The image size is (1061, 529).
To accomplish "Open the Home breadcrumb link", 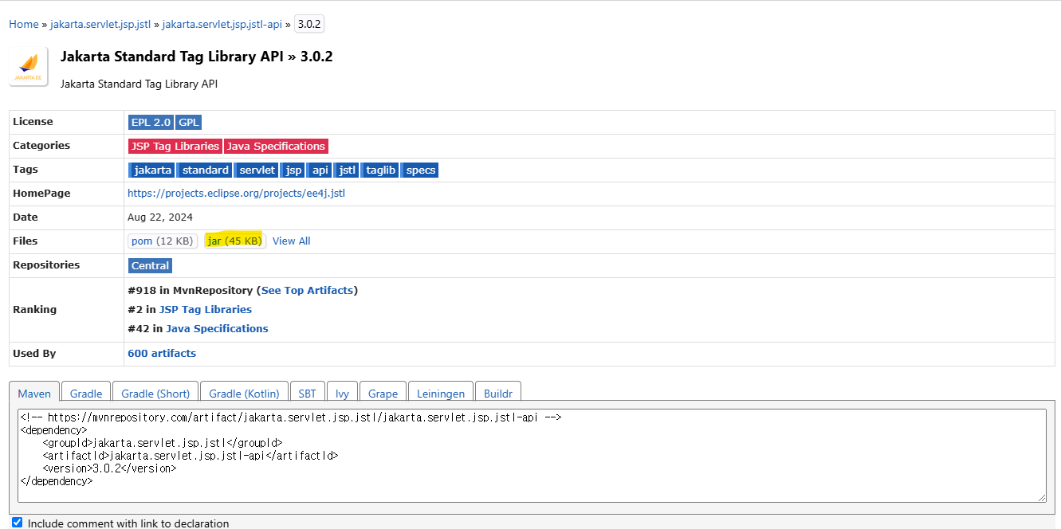I will (24, 24).
